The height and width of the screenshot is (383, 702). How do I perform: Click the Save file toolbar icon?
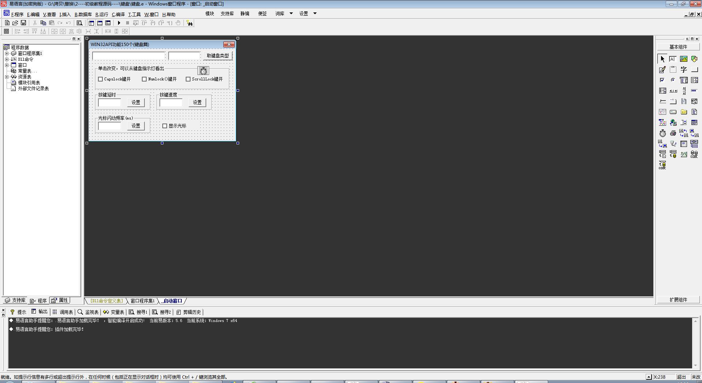[23, 23]
